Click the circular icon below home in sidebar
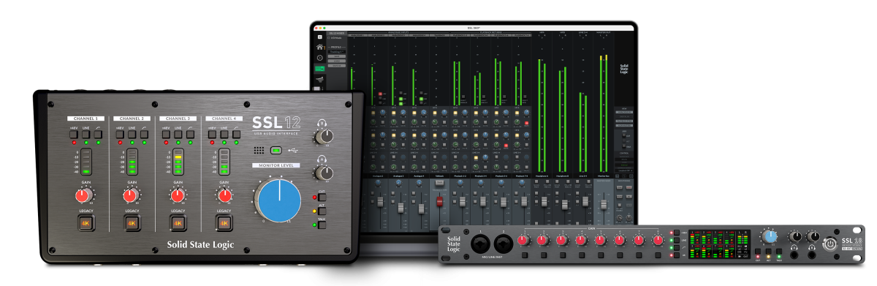Image resolution: width=877 pixels, height=286 pixels. click(x=320, y=57)
